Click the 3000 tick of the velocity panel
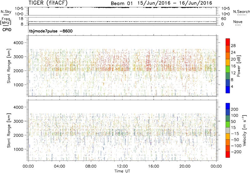250x173 pixels. point(18,121)
